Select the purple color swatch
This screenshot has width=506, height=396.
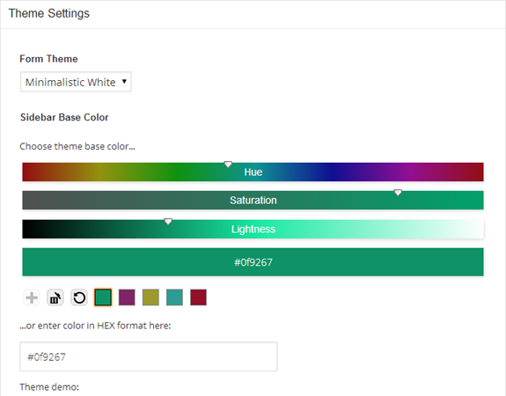point(127,297)
